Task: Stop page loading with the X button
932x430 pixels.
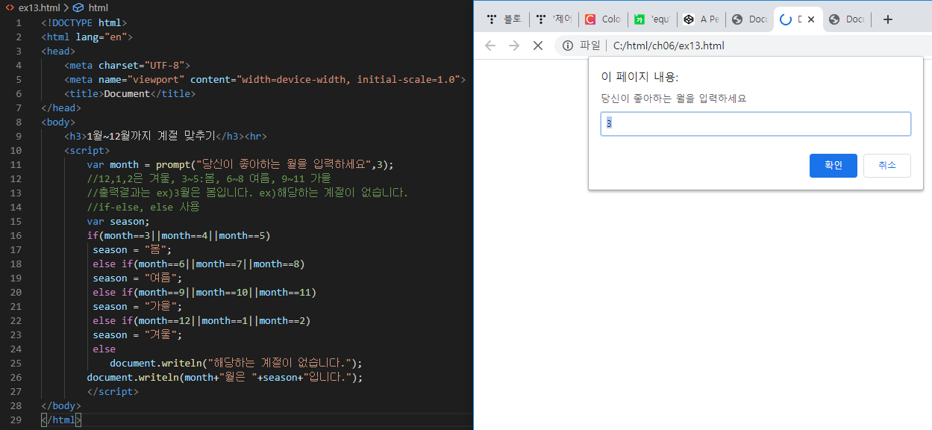Action: [x=537, y=46]
